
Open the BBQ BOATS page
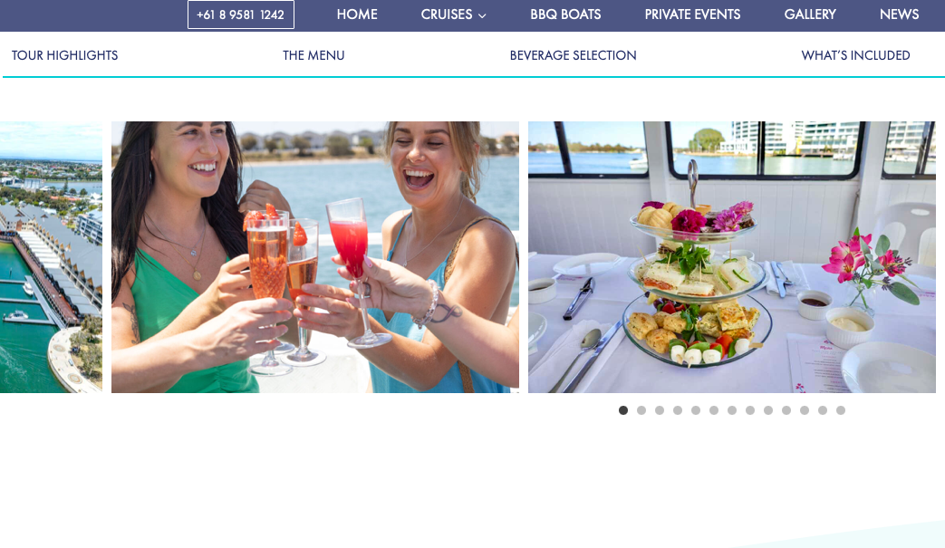click(x=565, y=14)
